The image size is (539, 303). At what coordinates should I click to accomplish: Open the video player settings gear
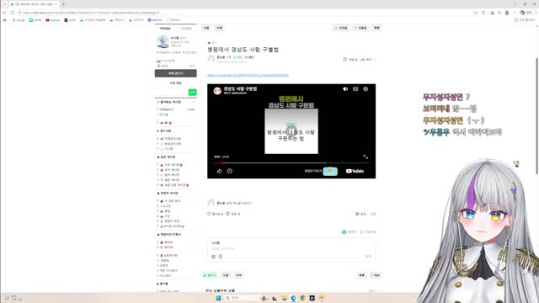pyautogui.click(x=366, y=89)
